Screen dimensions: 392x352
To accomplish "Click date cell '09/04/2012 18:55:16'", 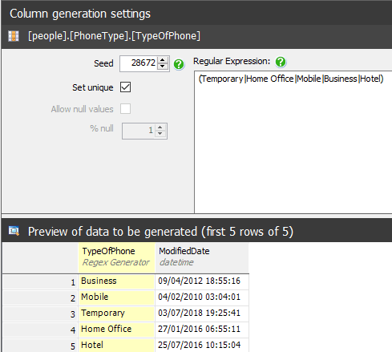I will coord(202,281).
